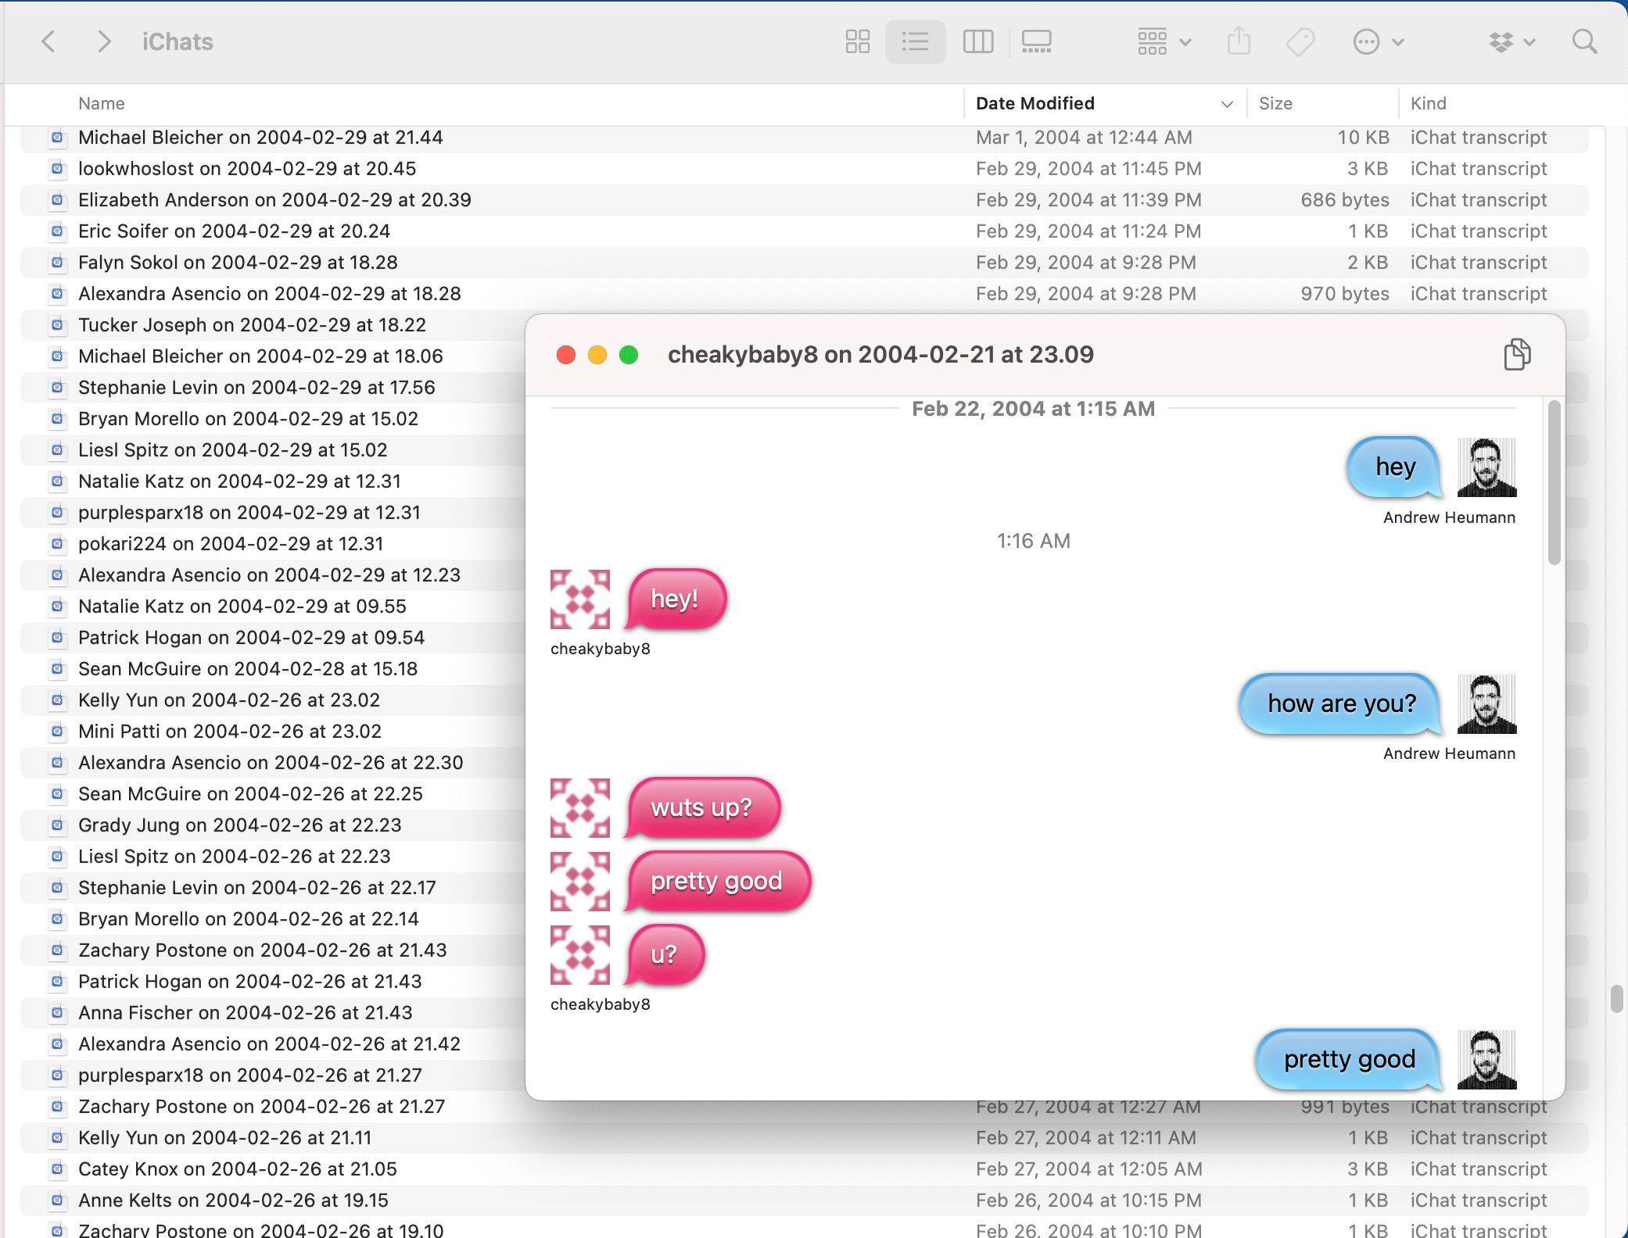This screenshot has width=1628, height=1238.
Task: Click cheakybaby8's avatar beside 'u?'
Action: coord(580,955)
